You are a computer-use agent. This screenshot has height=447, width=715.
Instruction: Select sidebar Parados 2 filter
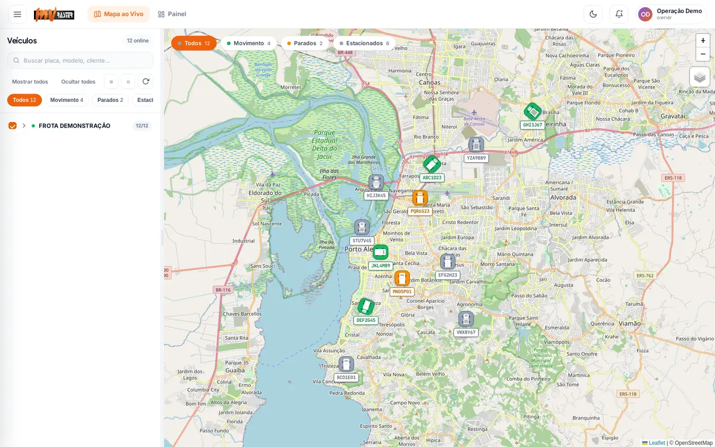pyautogui.click(x=110, y=100)
